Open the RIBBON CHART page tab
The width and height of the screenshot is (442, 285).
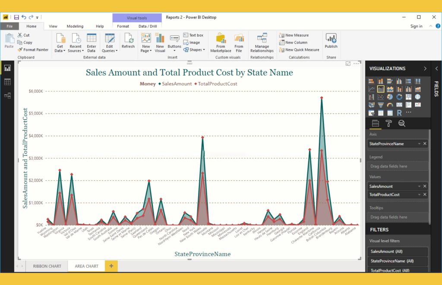47,266
